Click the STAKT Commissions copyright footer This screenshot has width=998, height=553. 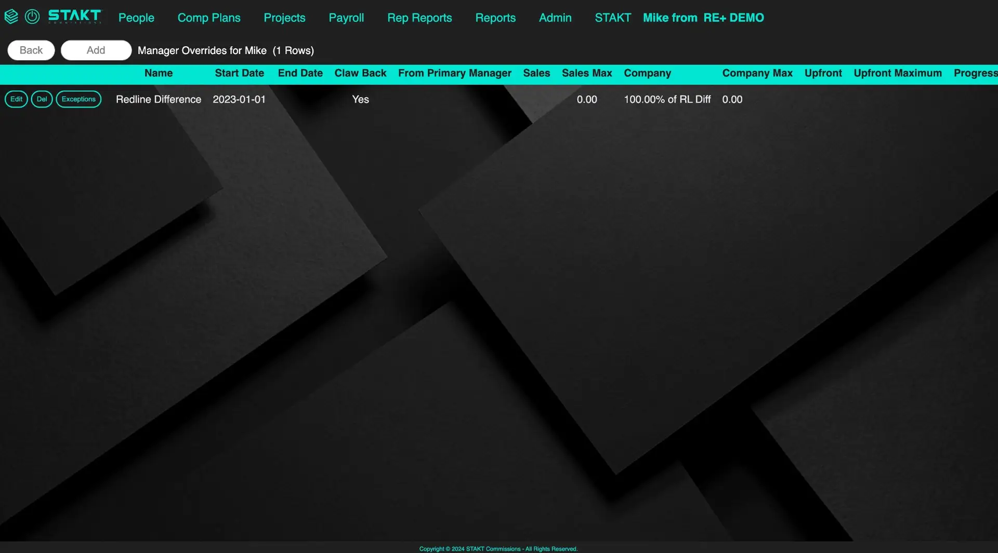tap(498, 549)
